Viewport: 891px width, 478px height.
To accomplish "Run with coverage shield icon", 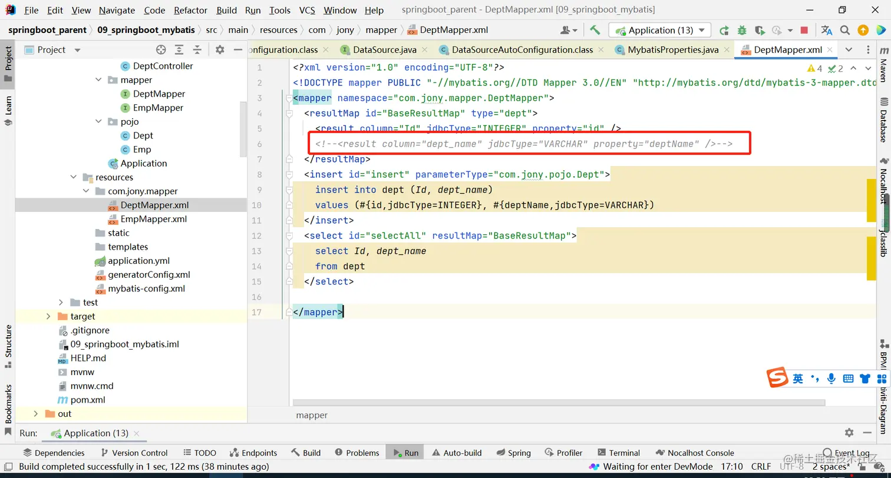I will (759, 30).
